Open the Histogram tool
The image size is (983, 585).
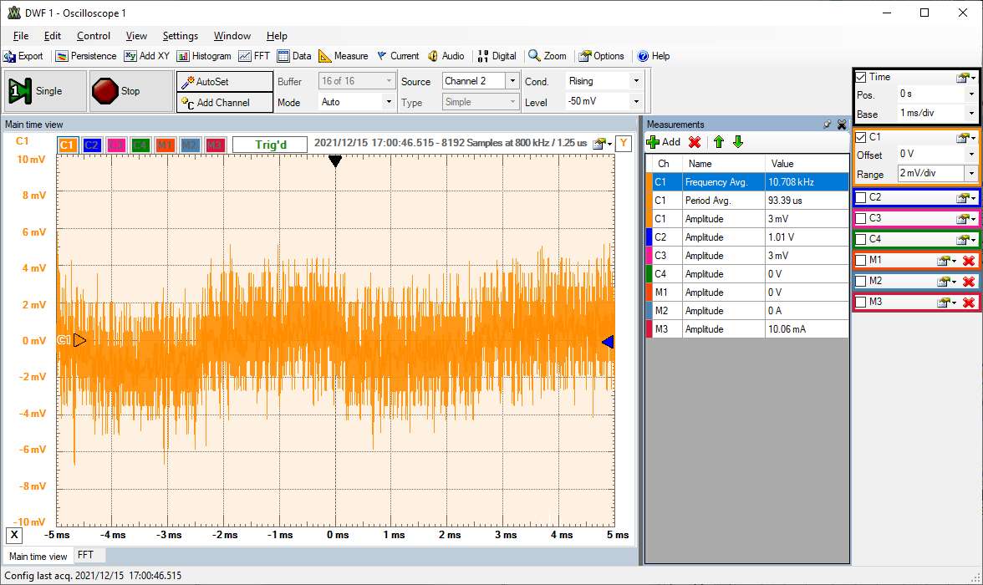tap(203, 56)
